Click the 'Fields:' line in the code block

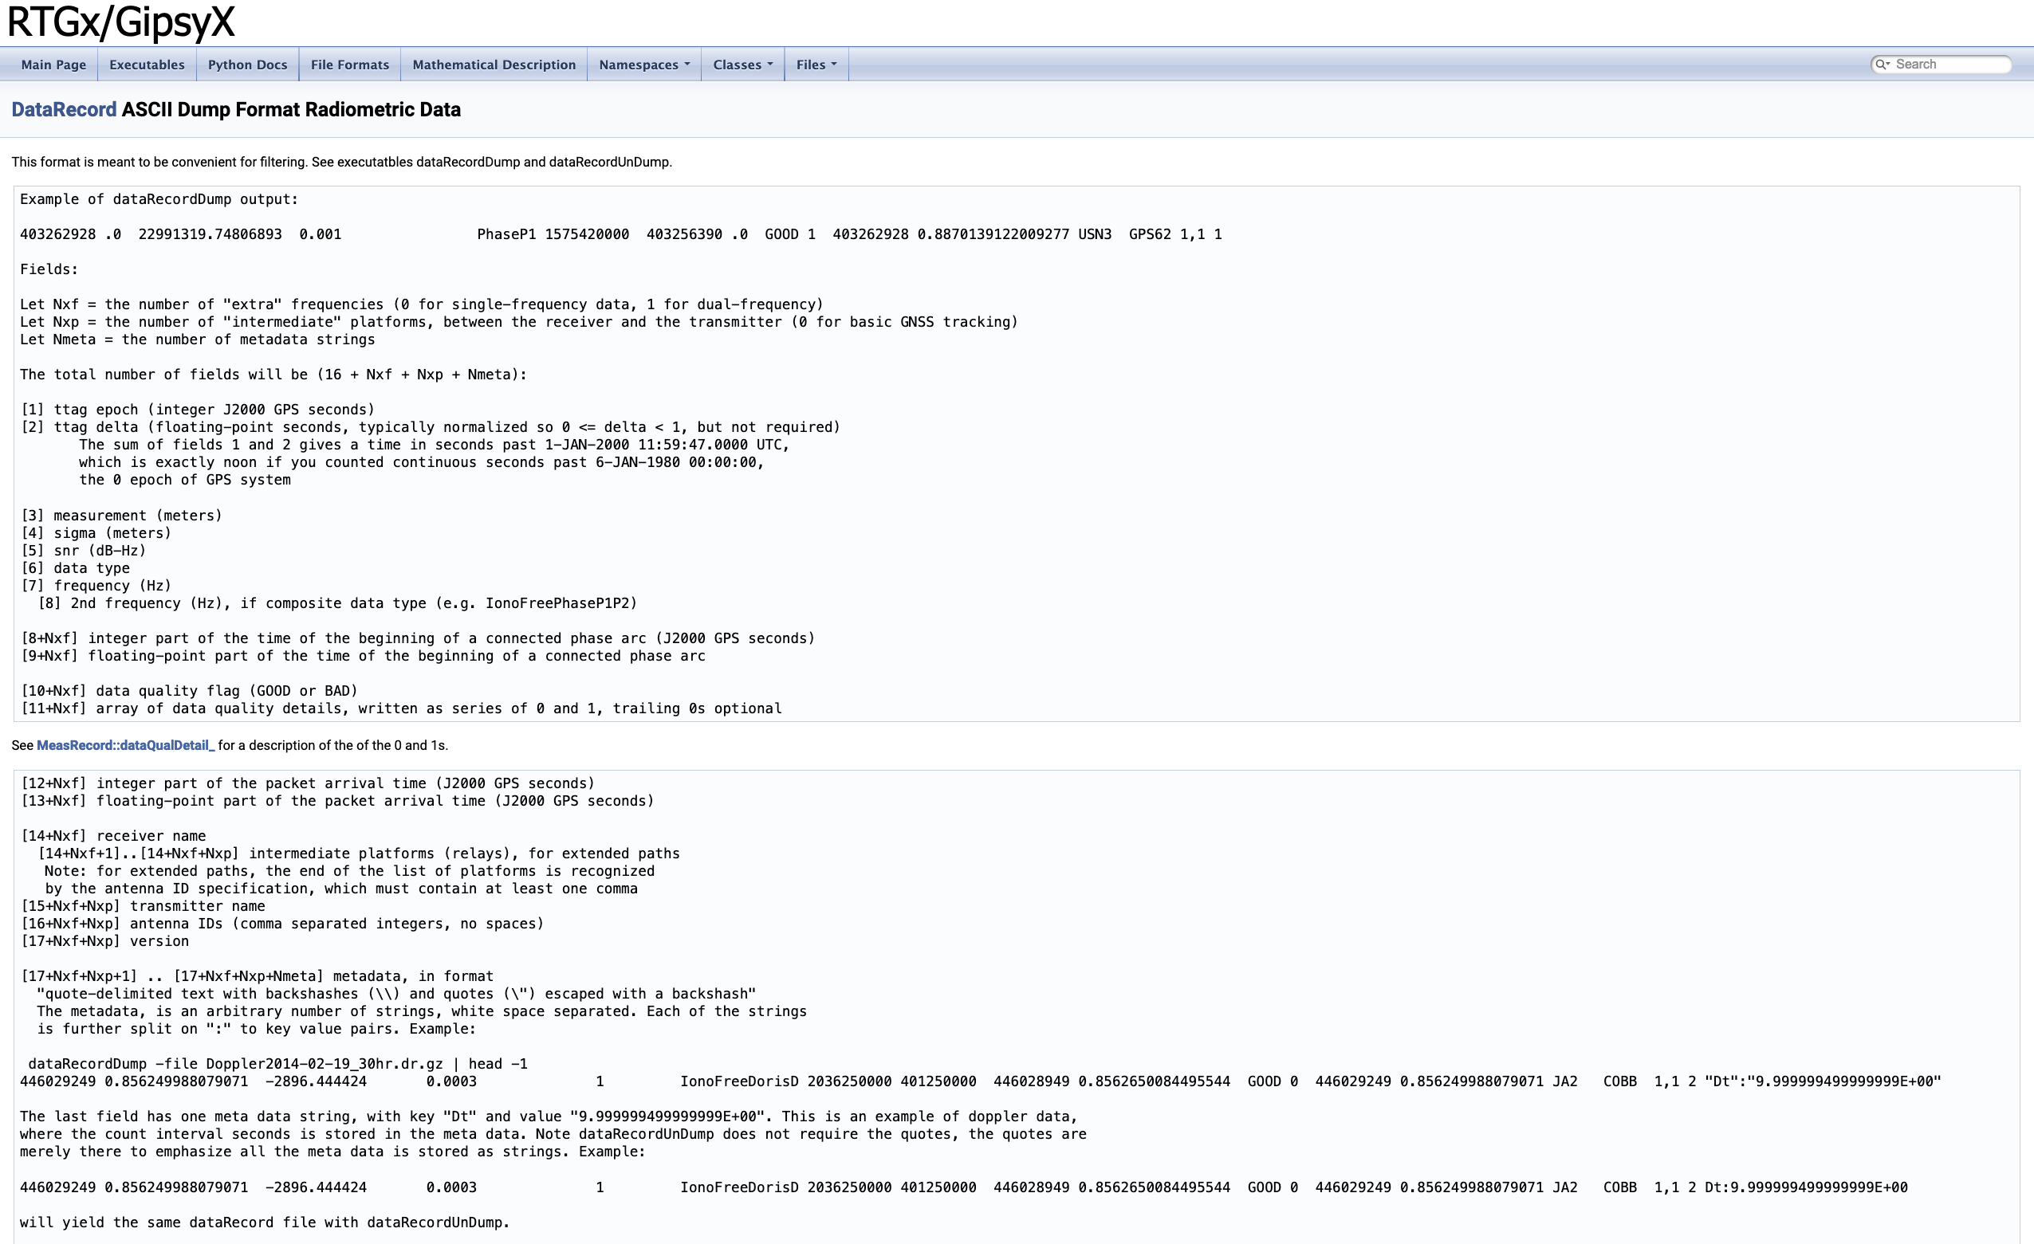(49, 269)
